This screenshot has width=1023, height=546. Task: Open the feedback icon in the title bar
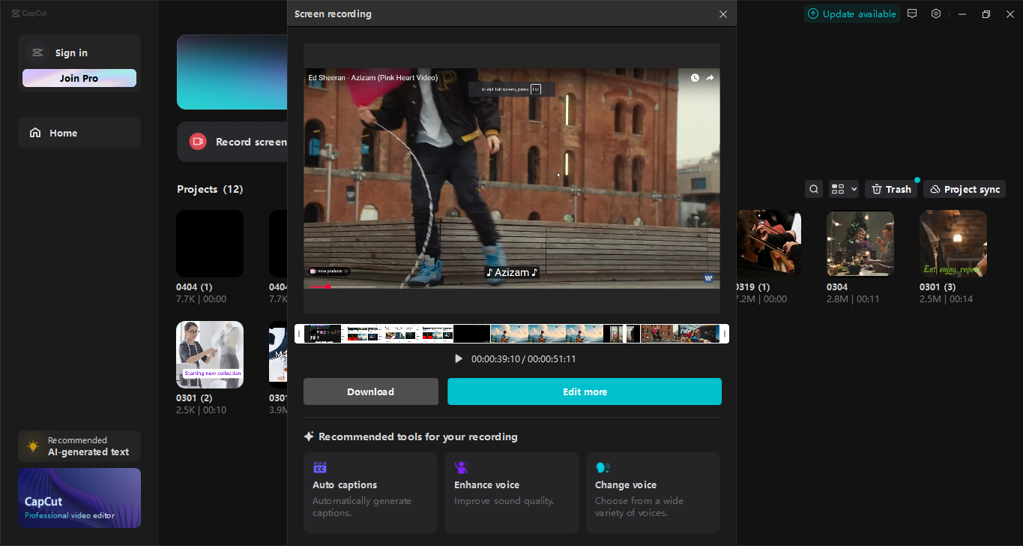pos(912,13)
